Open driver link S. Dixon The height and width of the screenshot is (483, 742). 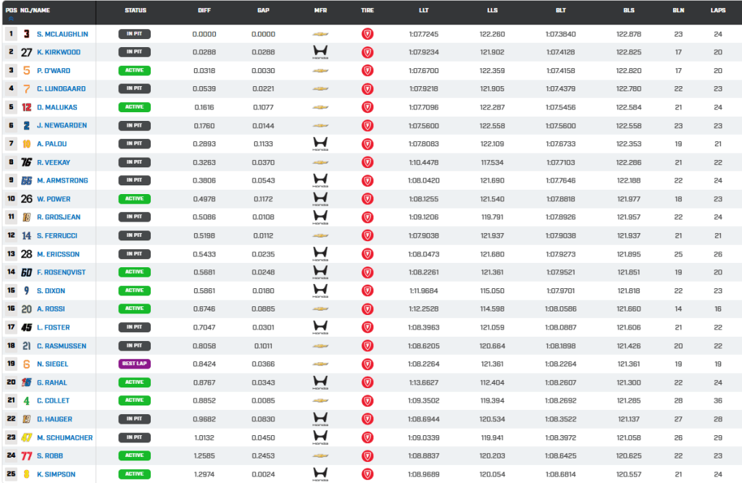(x=51, y=291)
